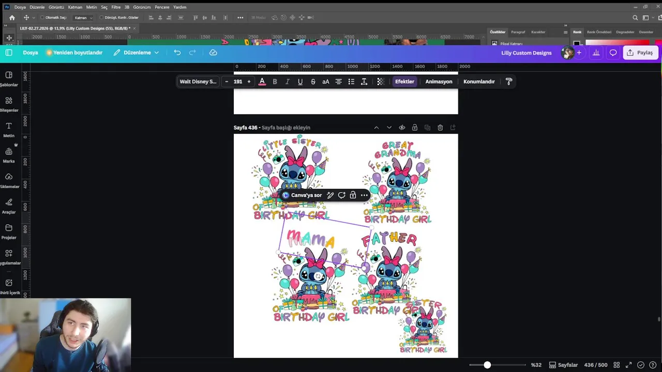Click rotate-sync icon in floating toolbar

coord(342,195)
